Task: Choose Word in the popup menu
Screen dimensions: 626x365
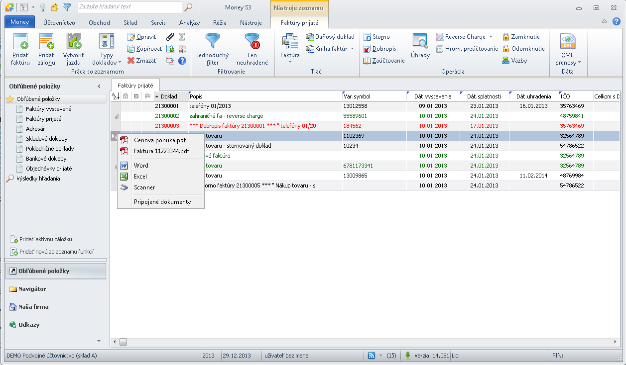Action: tap(161, 166)
